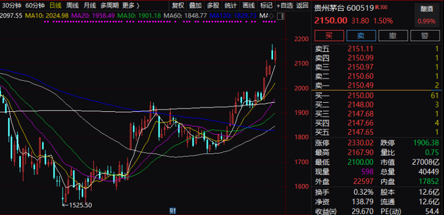Viewport: 444px width, 215px height.
Task: Click the 最高 2167.90 value
Action: pyautogui.click(x=361, y=152)
